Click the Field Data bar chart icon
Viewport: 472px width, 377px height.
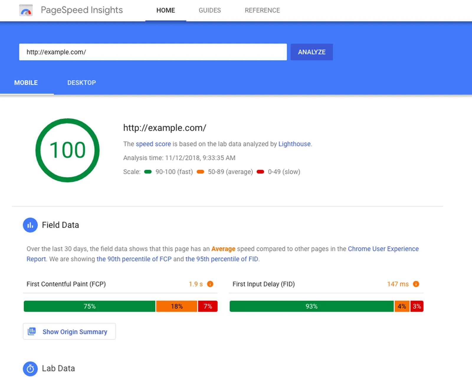pyautogui.click(x=30, y=225)
